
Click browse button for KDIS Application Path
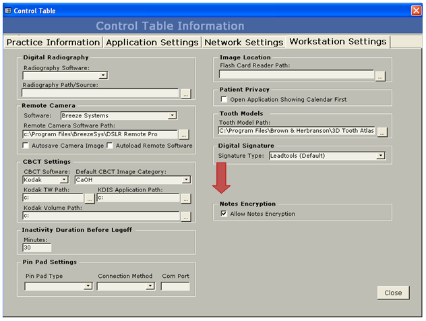(x=185, y=198)
